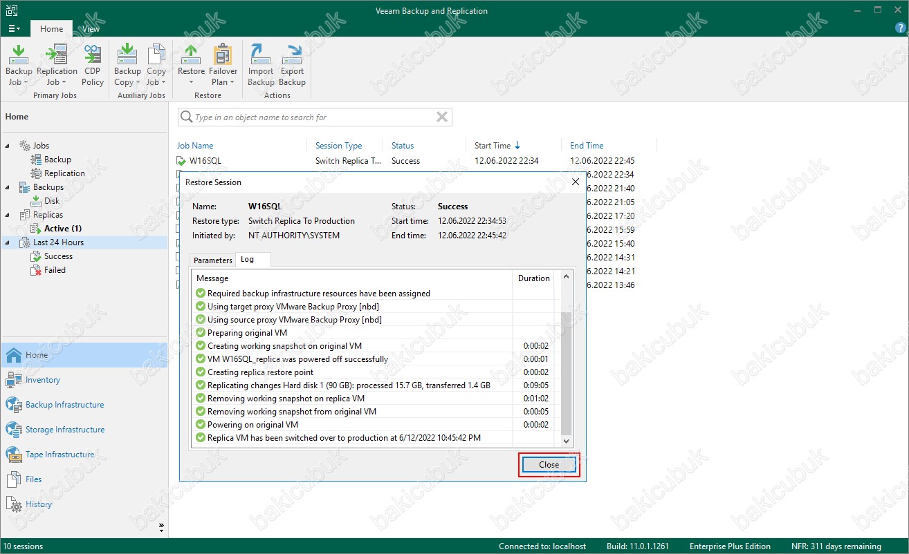
Task: Select the Jobs tree node
Action: 41,146
